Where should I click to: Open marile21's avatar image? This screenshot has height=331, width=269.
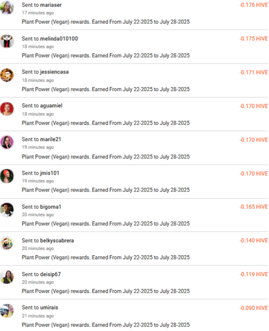7,142
